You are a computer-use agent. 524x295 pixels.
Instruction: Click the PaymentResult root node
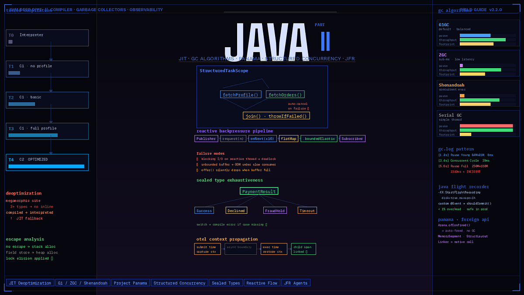coord(259,191)
